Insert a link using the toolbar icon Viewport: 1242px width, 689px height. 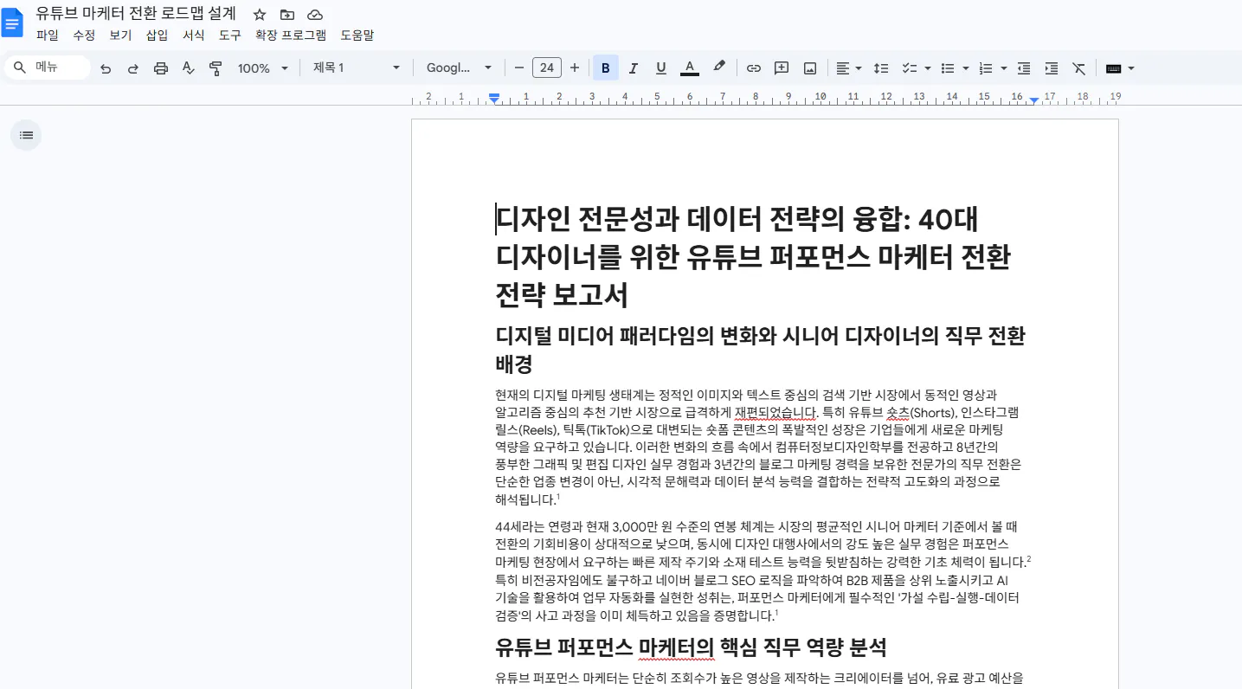(x=753, y=68)
